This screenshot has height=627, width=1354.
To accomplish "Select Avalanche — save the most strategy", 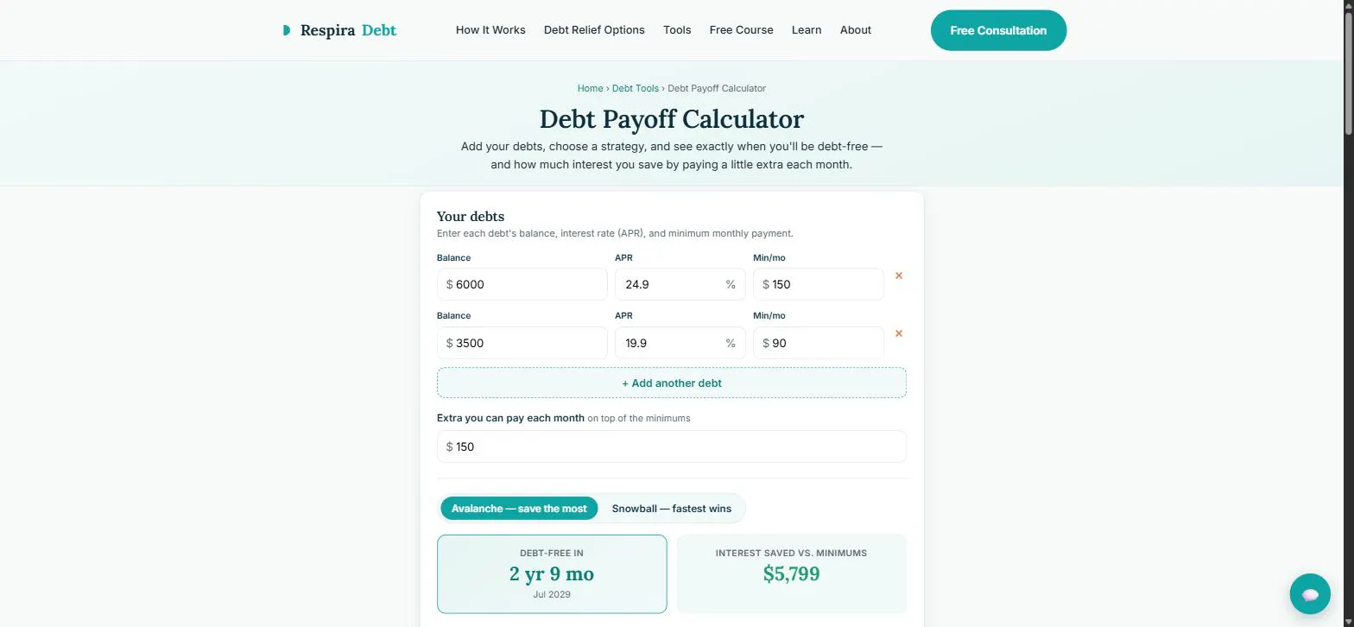I will 519,509.
